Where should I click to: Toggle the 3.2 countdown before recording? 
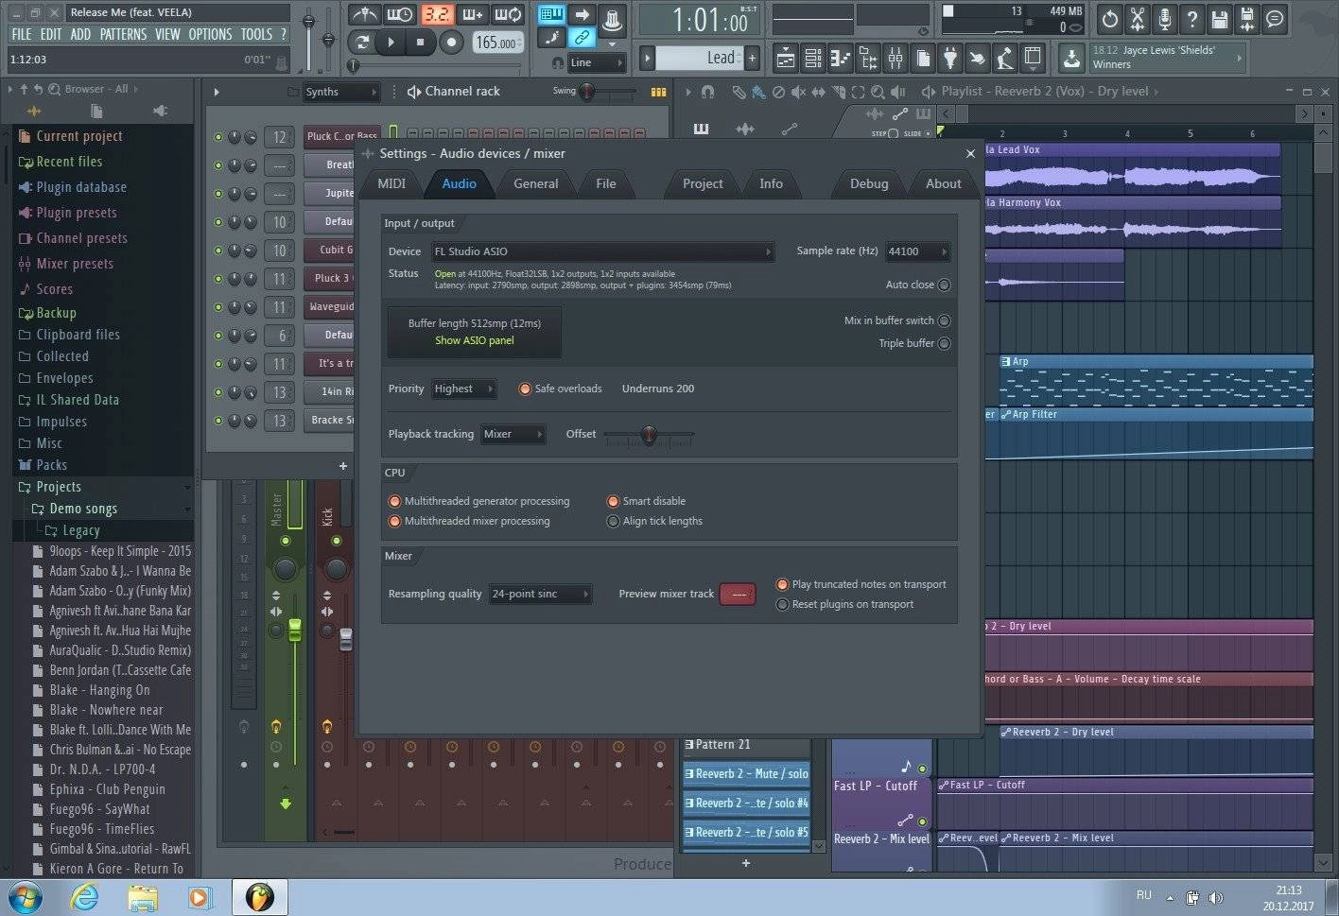click(436, 14)
